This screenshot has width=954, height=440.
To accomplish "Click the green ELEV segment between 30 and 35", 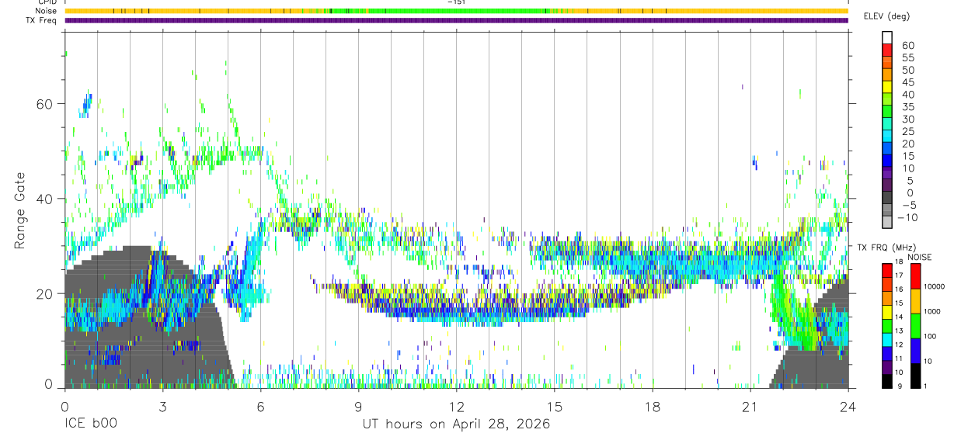I will tap(887, 113).
